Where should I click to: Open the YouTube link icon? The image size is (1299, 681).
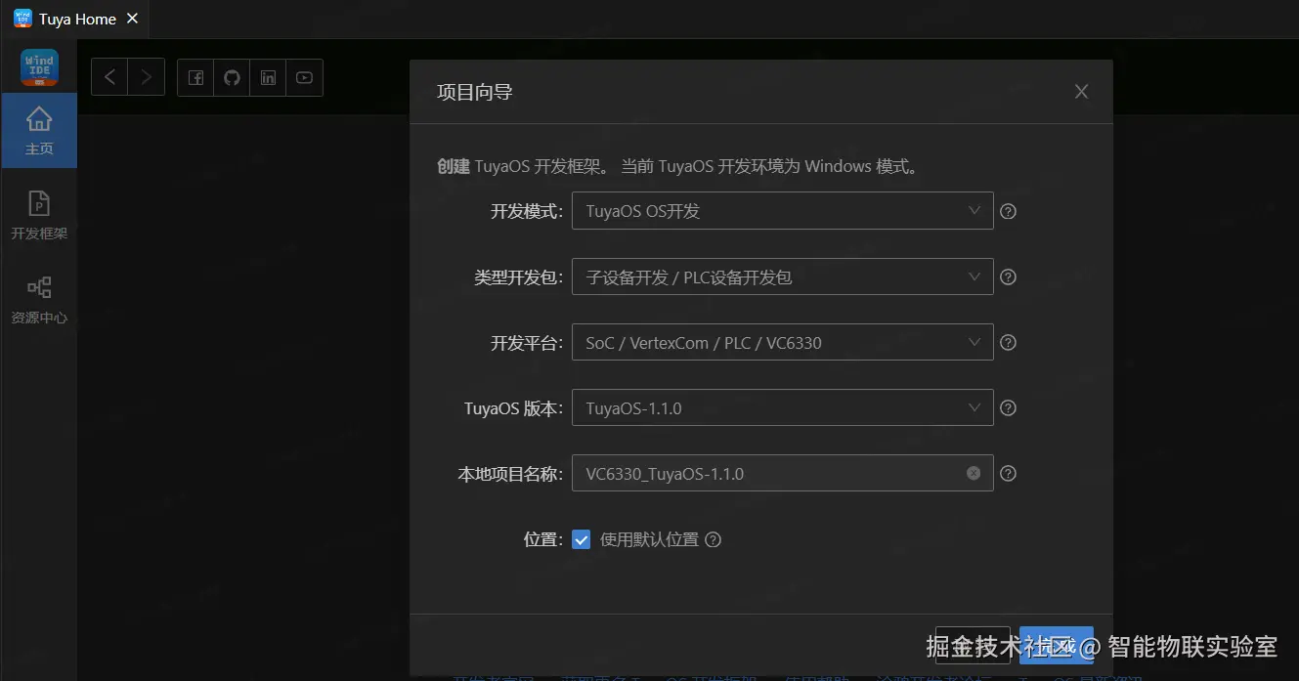coord(304,77)
